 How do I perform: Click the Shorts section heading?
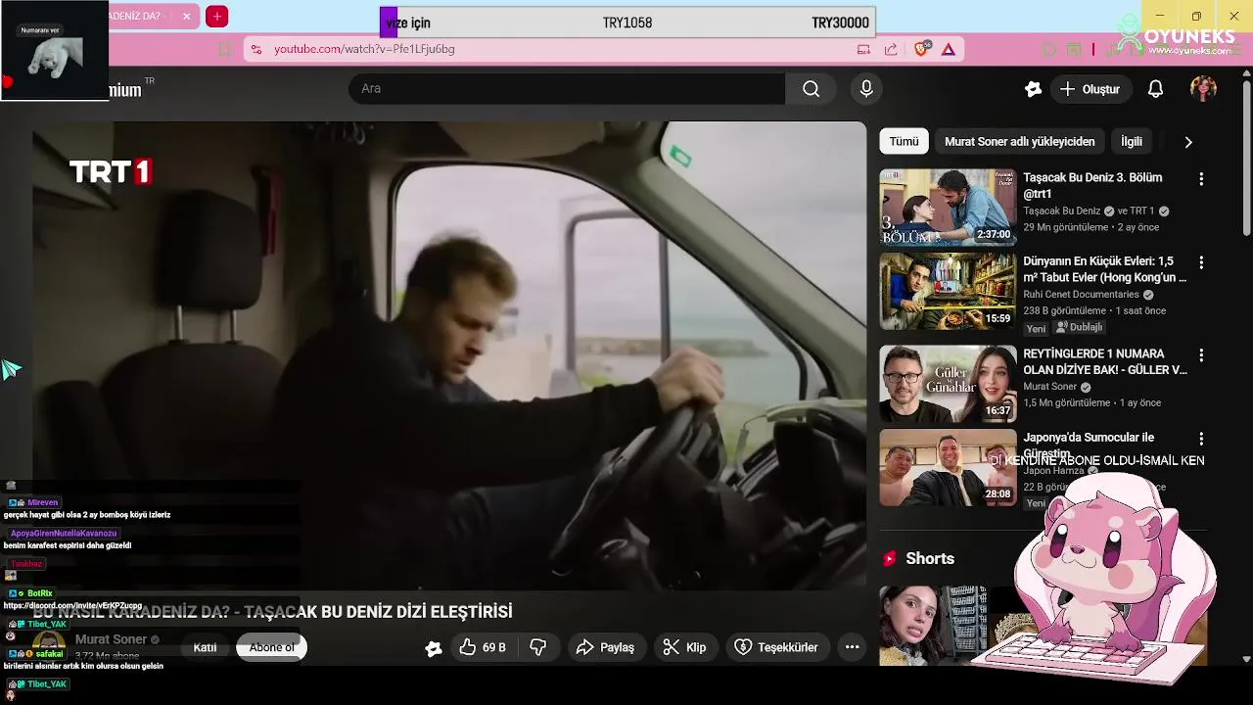(x=929, y=558)
